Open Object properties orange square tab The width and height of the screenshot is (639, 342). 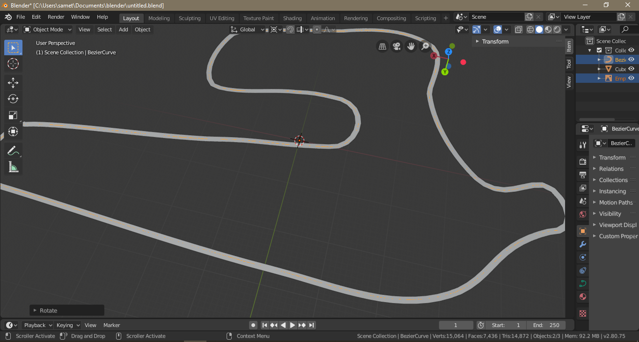(583, 231)
